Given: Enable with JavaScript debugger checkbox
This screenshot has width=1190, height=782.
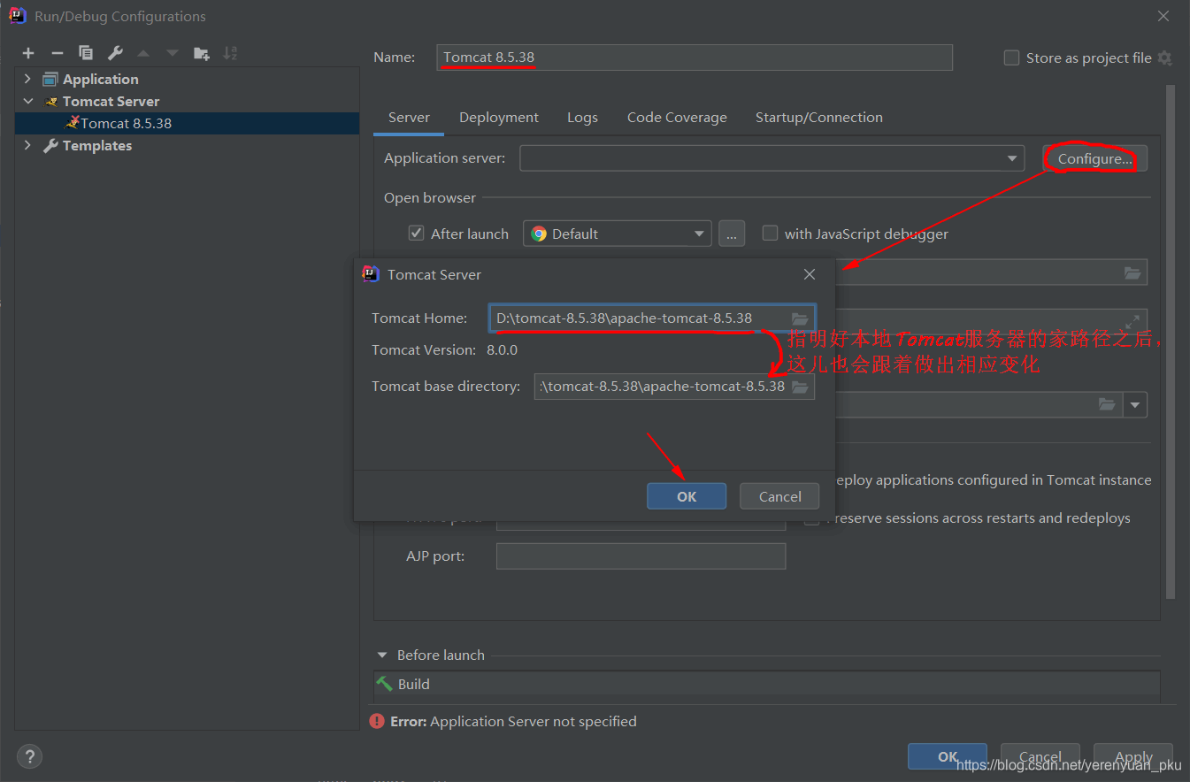Looking at the screenshot, I should pyautogui.click(x=770, y=234).
